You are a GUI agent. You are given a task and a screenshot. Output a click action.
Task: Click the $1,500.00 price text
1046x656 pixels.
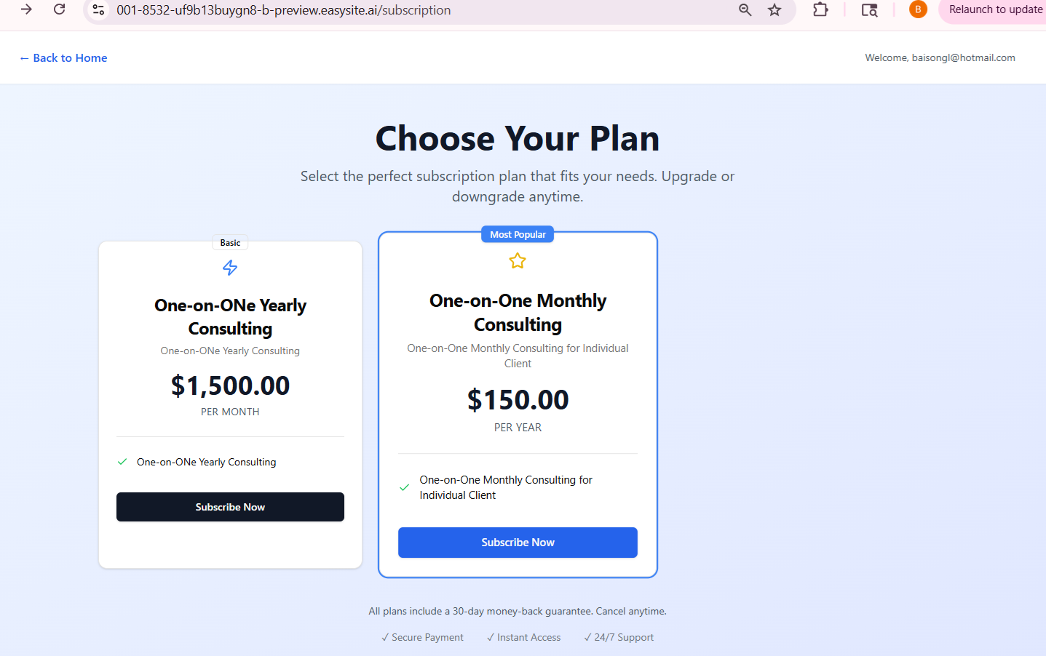pyautogui.click(x=230, y=385)
